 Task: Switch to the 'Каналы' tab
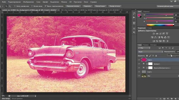click(x=146, y=45)
